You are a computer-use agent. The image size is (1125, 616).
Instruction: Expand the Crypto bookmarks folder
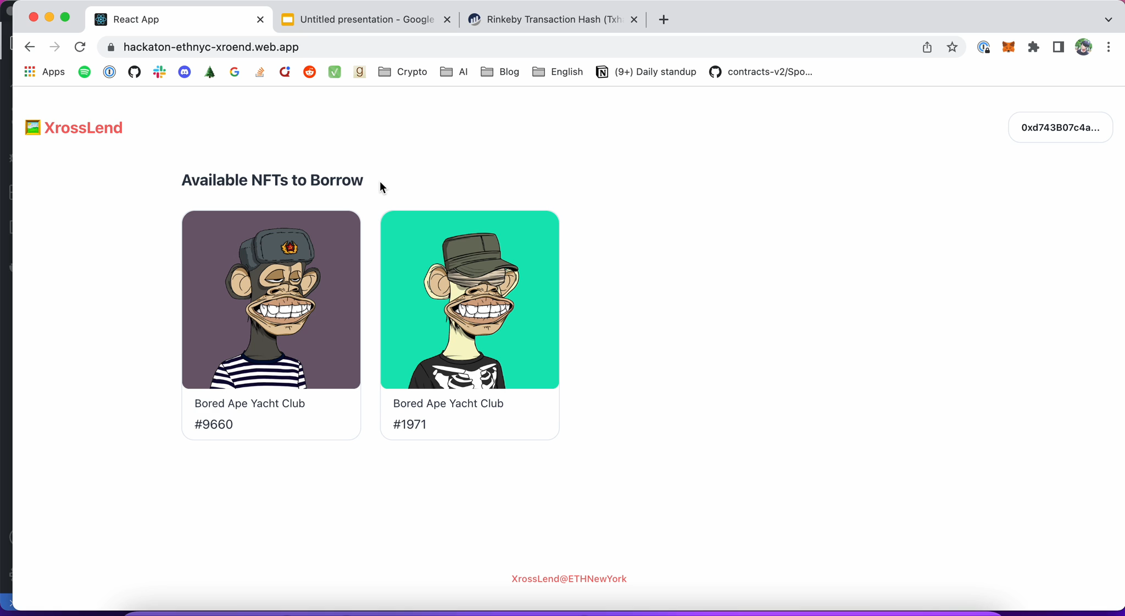tap(403, 72)
